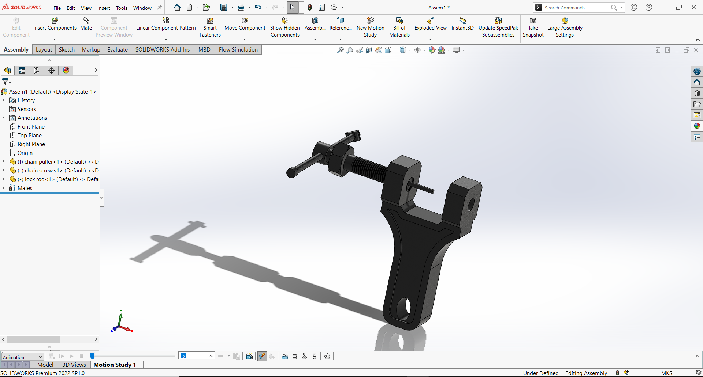Open the Insert menu
Viewport: 703px width, 377px height.
click(104, 8)
